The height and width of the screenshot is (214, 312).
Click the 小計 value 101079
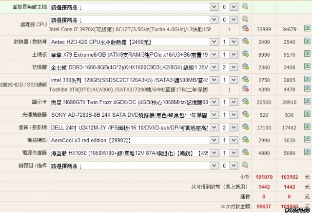(264, 177)
